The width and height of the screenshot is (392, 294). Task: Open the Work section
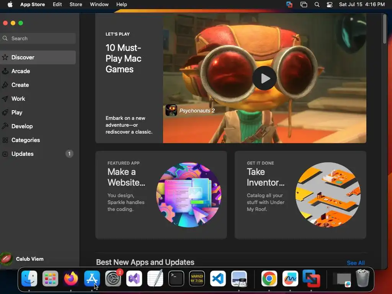38,98
